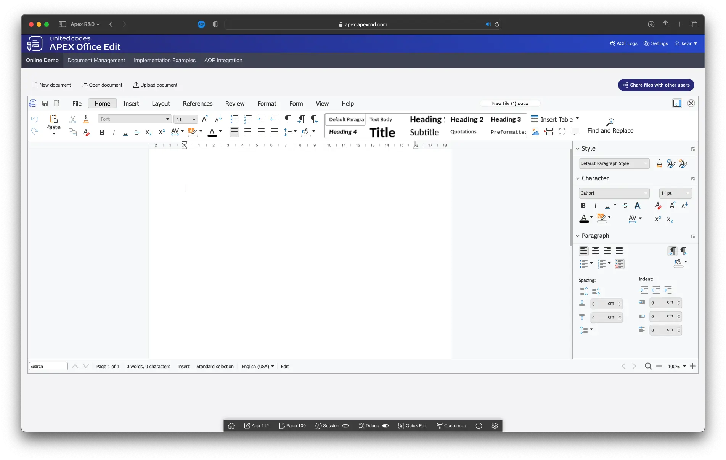This screenshot has width=726, height=460.
Task: Open the Document Management tab
Action: pos(96,60)
